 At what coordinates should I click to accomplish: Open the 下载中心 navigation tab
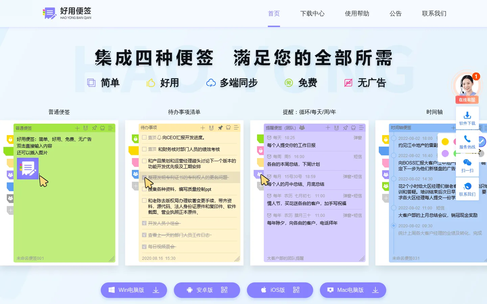point(312,14)
